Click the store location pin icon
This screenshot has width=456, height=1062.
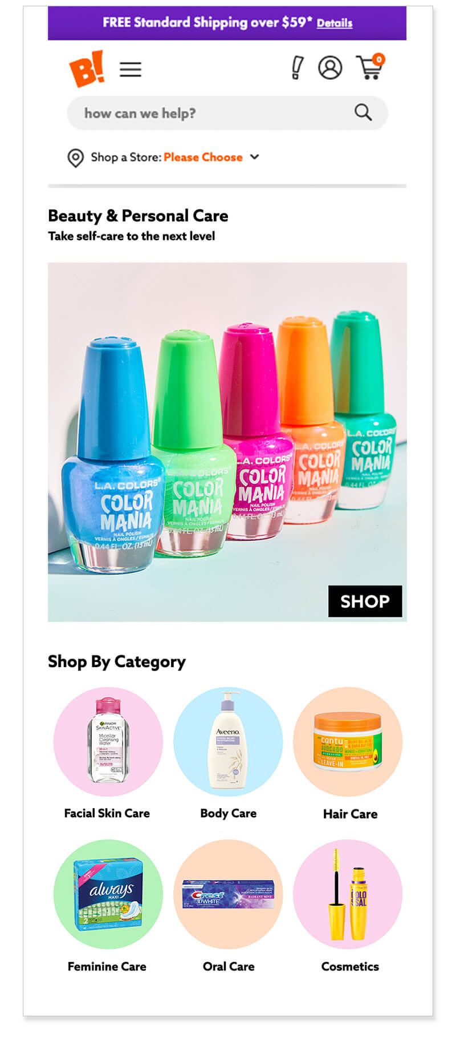click(x=75, y=158)
